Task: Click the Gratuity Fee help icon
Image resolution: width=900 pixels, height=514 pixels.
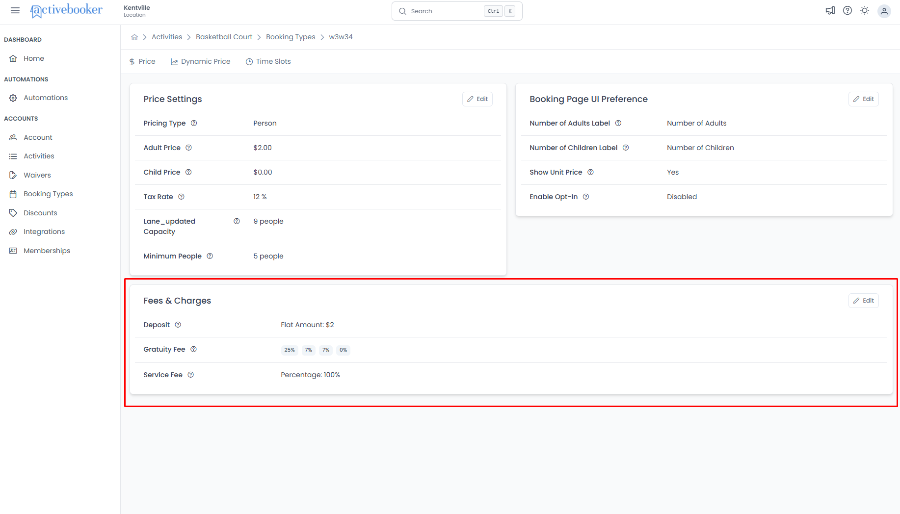Action: (x=193, y=349)
